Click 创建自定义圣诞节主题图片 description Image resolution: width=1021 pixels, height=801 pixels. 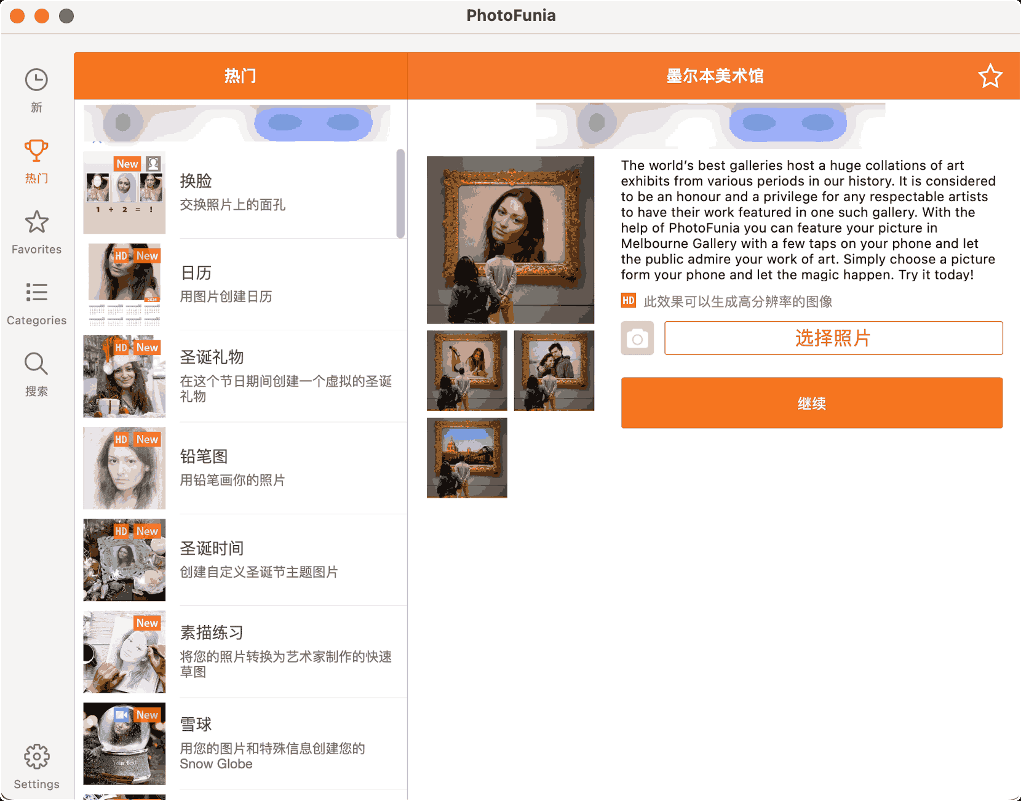click(x=259, y=572)
